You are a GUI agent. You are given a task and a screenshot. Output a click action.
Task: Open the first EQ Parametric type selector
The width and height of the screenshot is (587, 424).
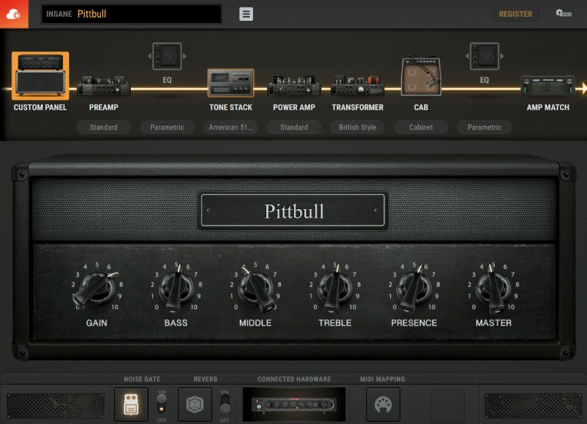tap(167, 128)
